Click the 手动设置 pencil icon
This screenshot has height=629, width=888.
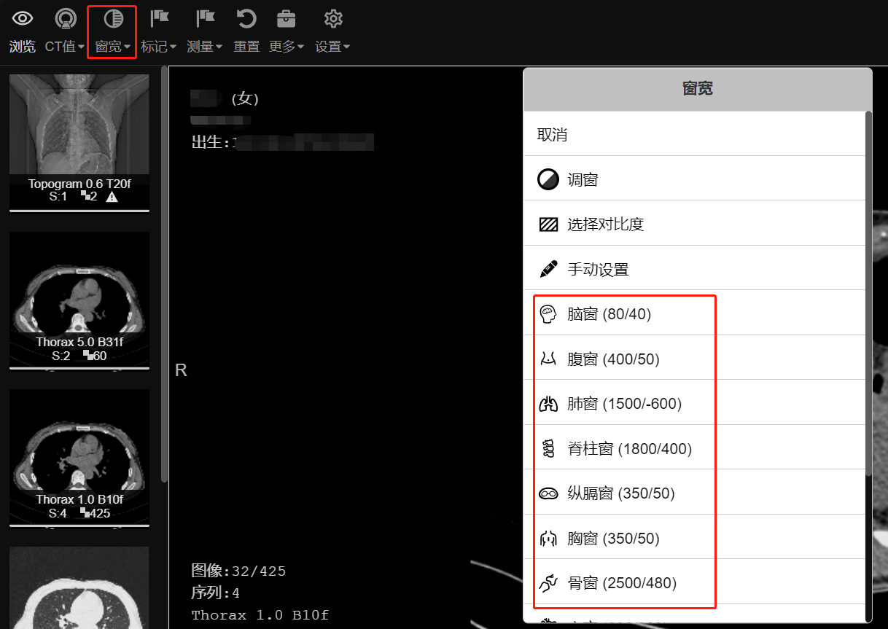[x=548, y=269]
